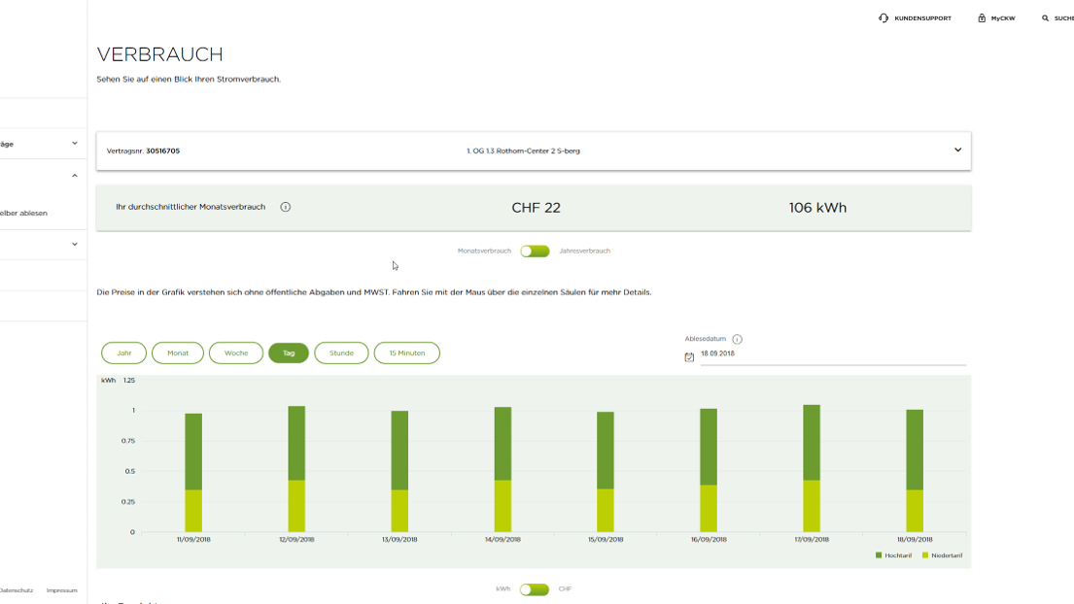The height and width of the screenshot is (604, 1074).
Task: Open the Impressum link
Action: point(61,590)
